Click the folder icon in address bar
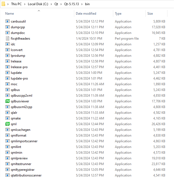The width and height of the screenshot is (175, 180). (3, 4)
